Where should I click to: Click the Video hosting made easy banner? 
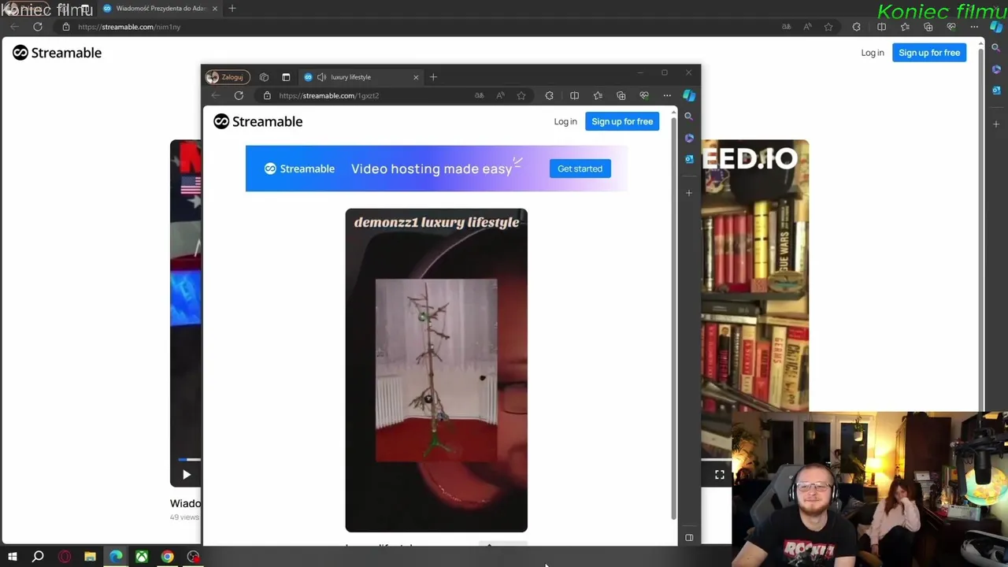coord(436,169)
